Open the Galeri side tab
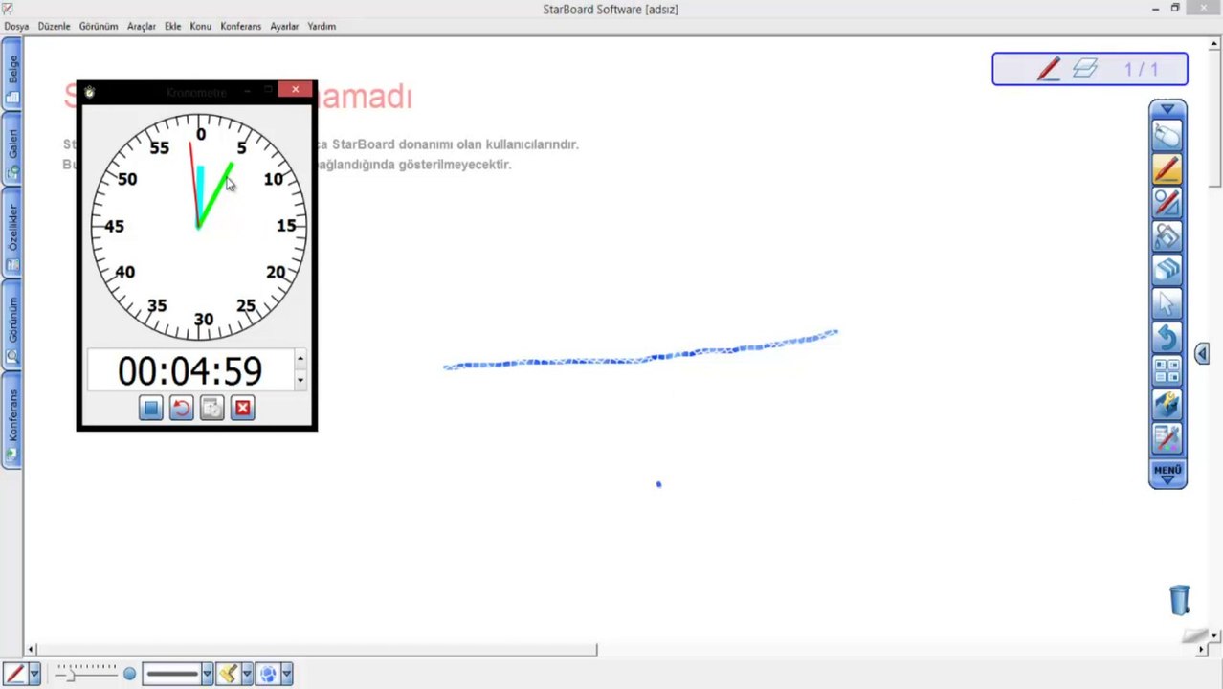This screenshot has width=1223, height=689. pyautogui.click(x=12, y=150)
